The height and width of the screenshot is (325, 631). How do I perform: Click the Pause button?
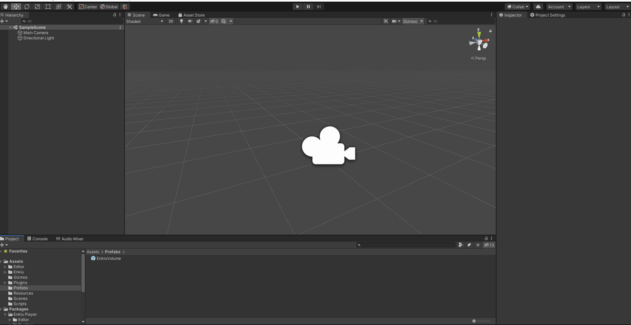point(308,7)
